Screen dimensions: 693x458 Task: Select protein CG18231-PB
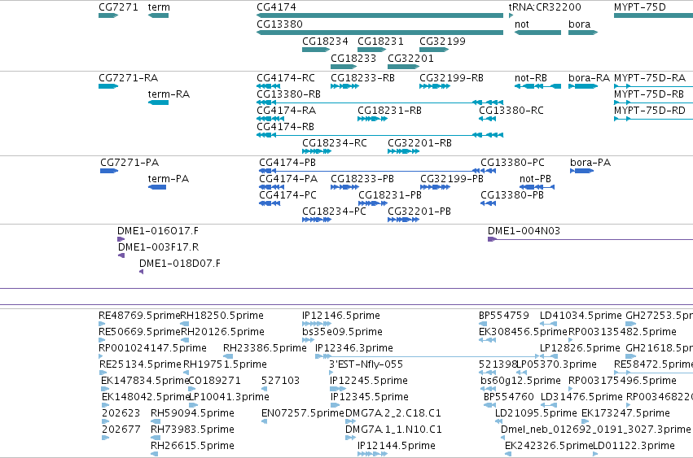(x=373, y=203)
